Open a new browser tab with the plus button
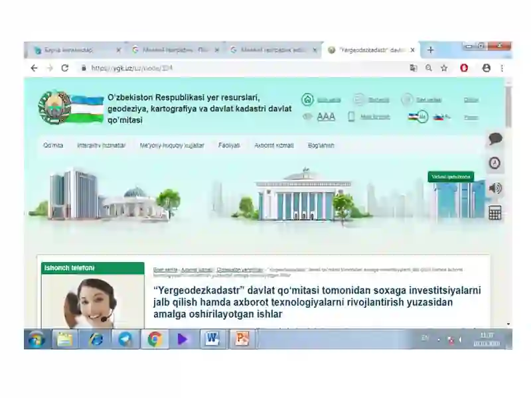This screenshot has height=398, width=531. tap(430, 50)
